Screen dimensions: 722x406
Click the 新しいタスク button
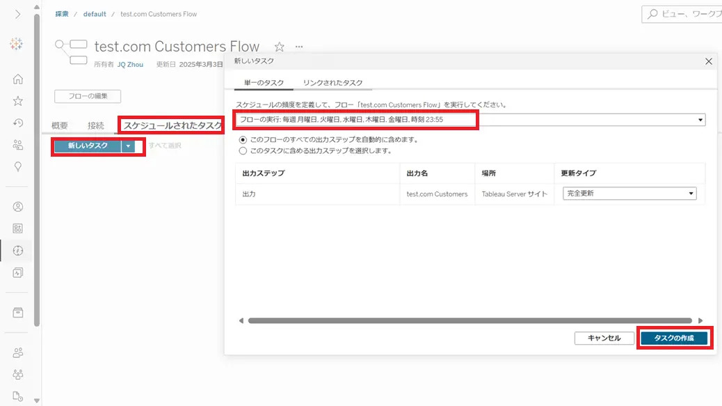coord(88,146)
